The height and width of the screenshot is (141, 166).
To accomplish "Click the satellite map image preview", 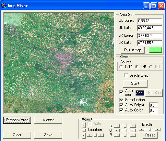I will coord(59,63).
